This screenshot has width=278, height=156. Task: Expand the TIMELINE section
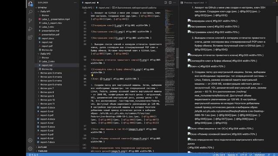point(43,151)
